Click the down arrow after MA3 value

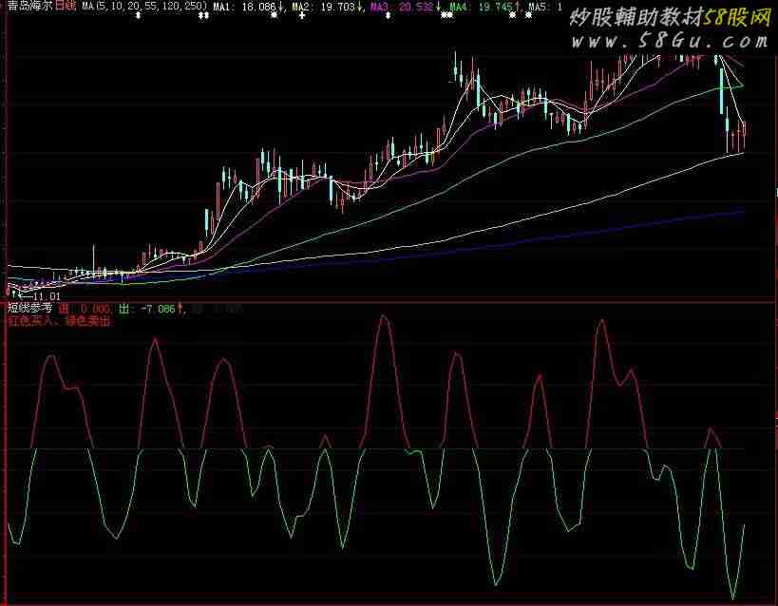tap(439, 7)
